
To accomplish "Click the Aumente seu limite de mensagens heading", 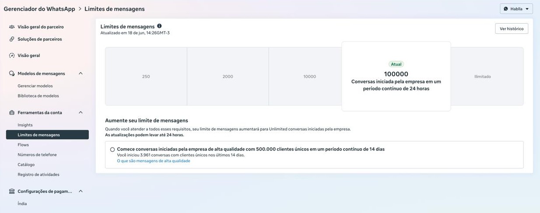I will (x=146, y=120).
